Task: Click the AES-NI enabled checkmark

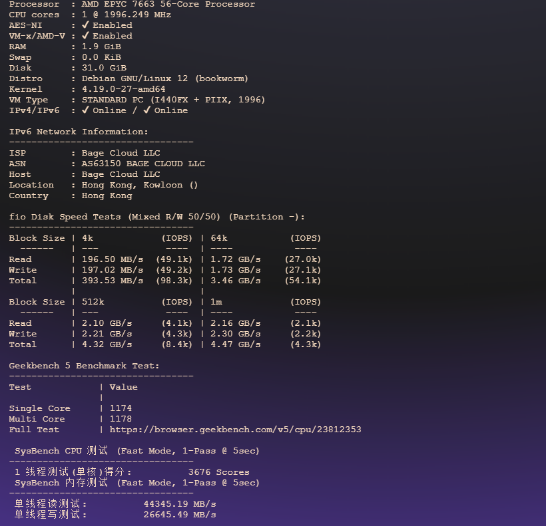Action: point(85,25)
